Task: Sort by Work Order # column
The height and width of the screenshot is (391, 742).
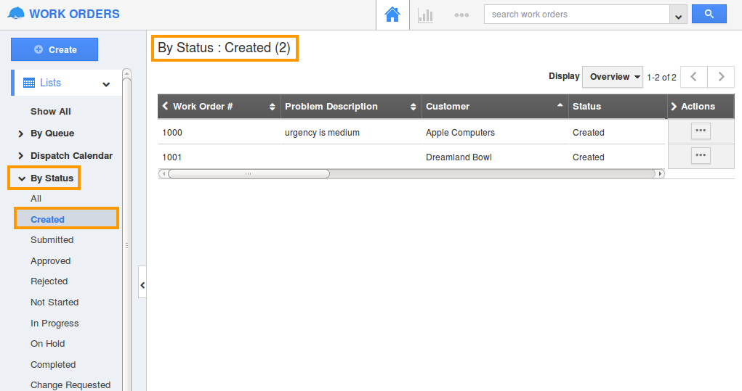Action: (272, 107)
